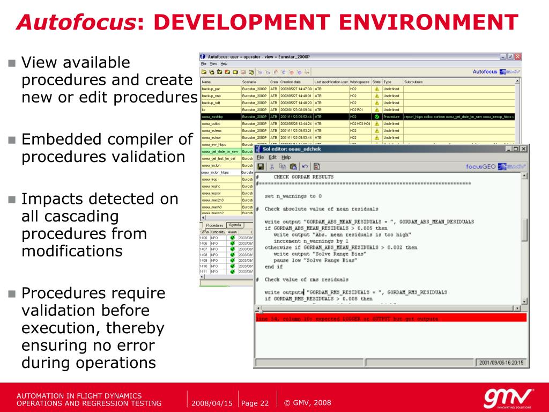Click the green alarm check for serial 1411
Screen dimensions: 549x412
(x=232, y=271)
